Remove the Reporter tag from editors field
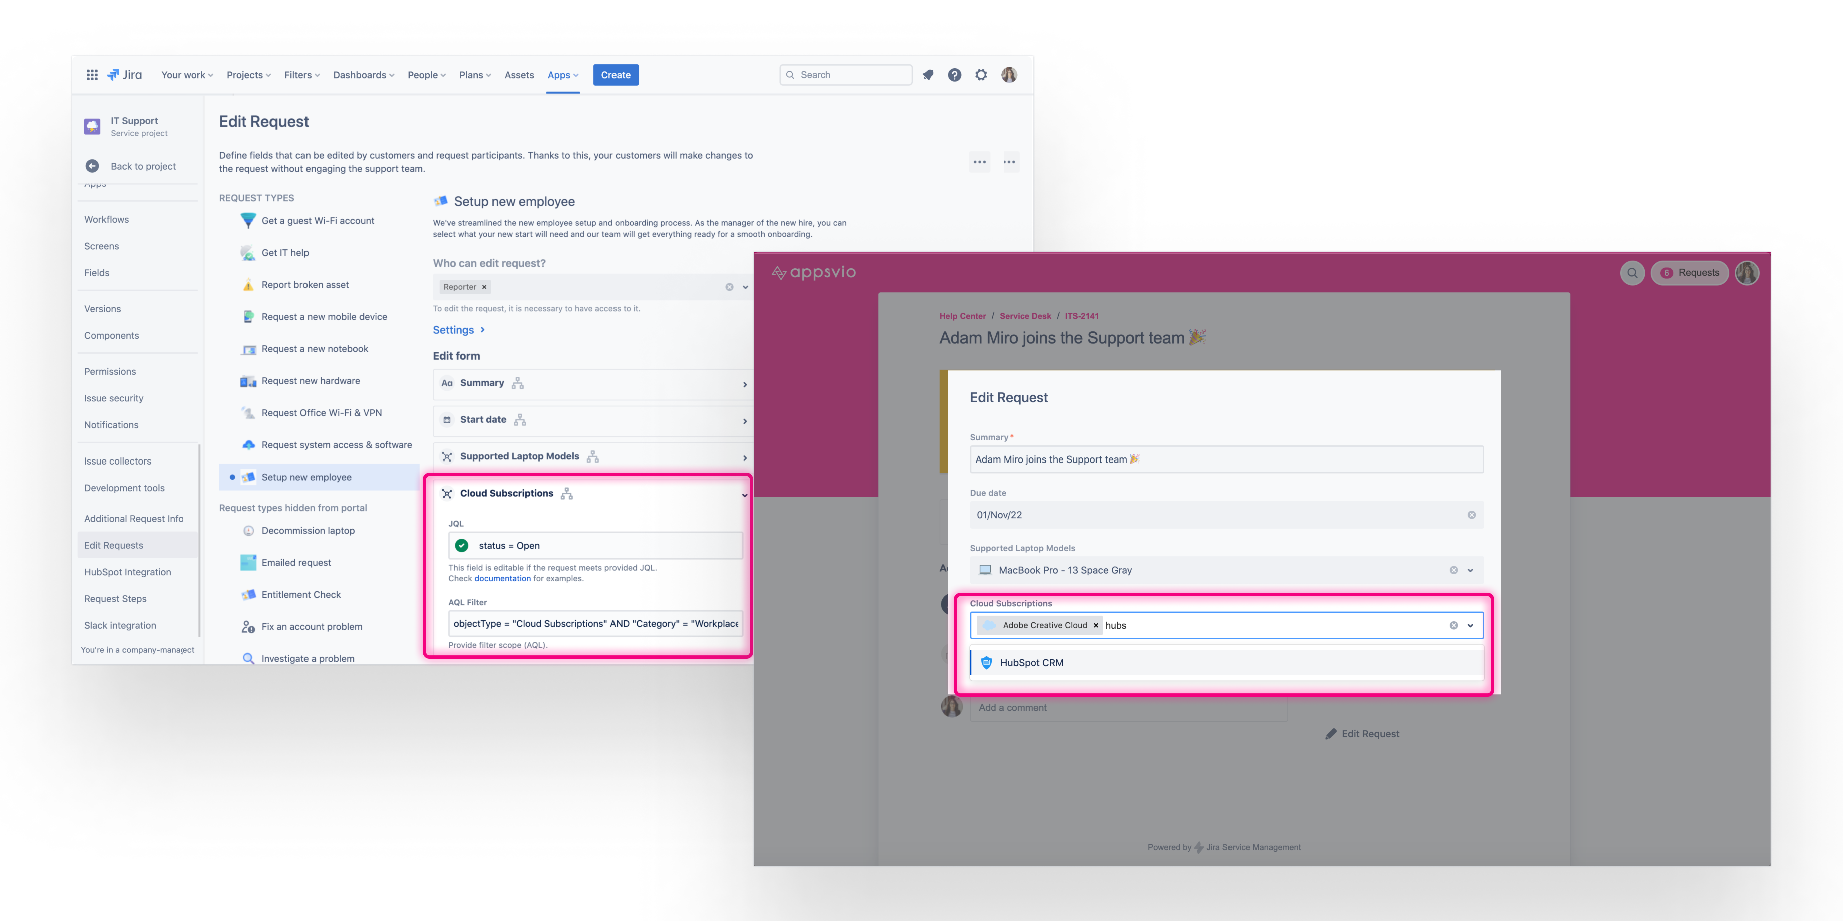The width and height of the screenshot is (1843, 921). point(484,287)
